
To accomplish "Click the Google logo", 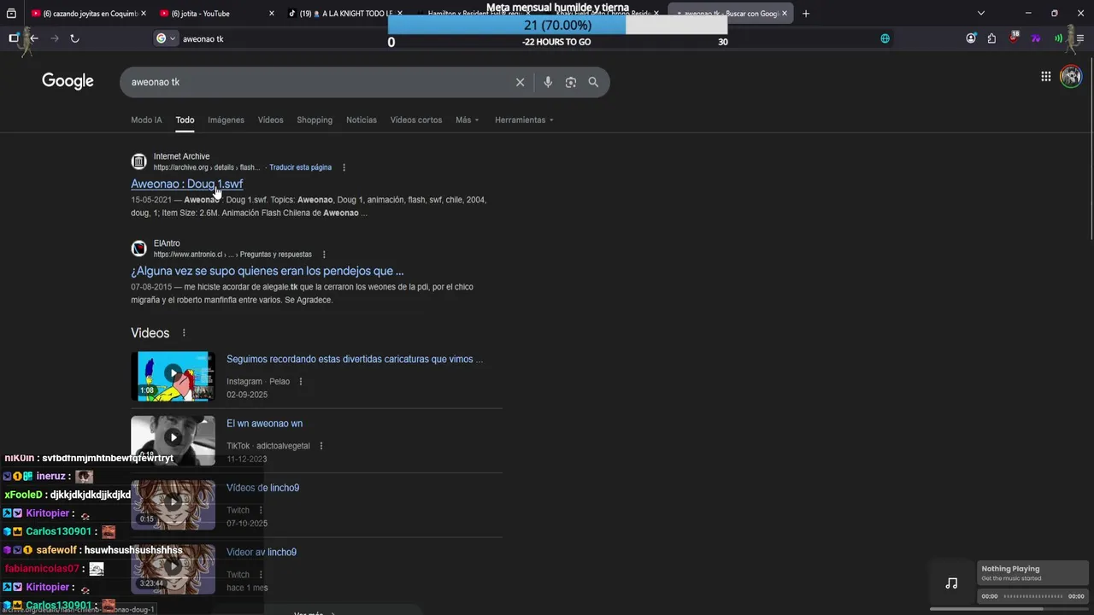I will (x=68, y=81).
